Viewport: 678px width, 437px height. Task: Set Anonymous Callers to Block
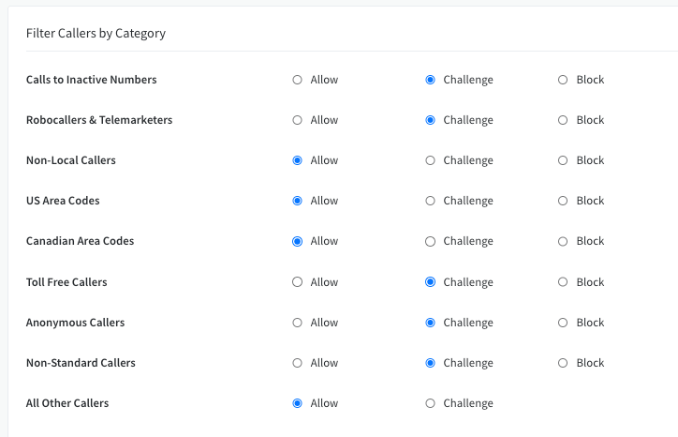[563, 323]
